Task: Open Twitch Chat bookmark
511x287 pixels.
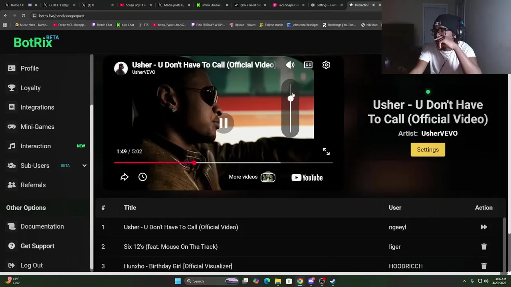Action: 102,25
